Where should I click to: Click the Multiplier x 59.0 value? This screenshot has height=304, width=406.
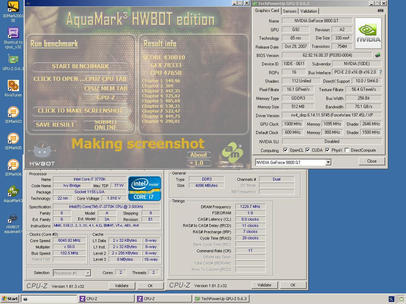point(69,247)
